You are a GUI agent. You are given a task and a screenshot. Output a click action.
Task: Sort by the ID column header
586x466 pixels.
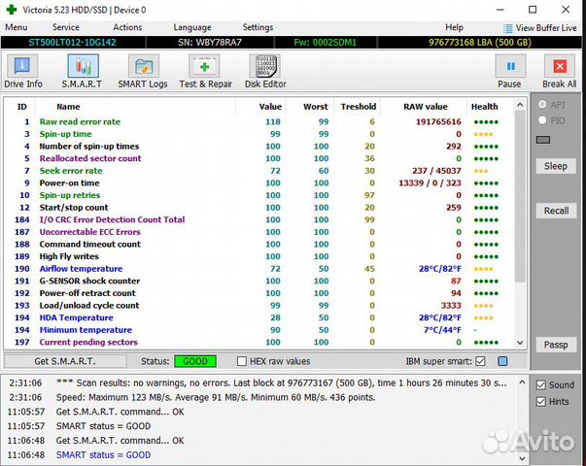[21, 107]
